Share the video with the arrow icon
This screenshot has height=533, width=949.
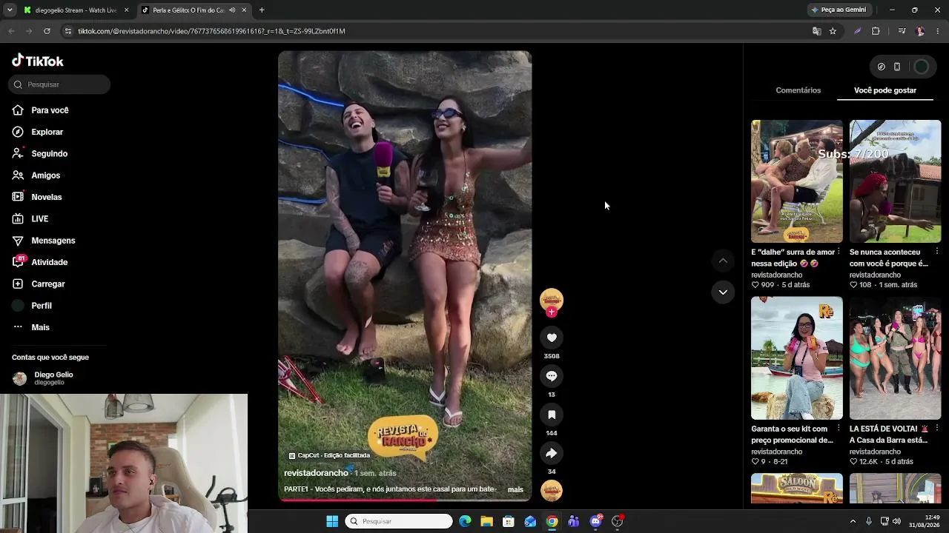click(552, 453)
